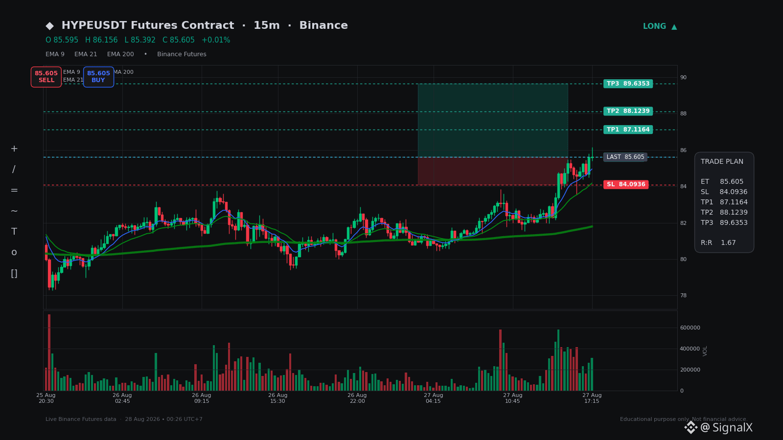Select the crosshair plus tool
Viewport: 783px width, 440px height.
click(14, 149)
